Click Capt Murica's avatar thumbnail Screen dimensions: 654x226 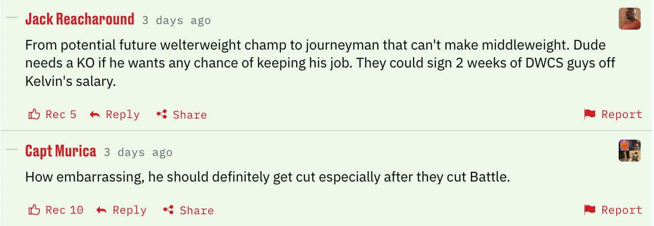pyautogui.click(x=629, y=151)
